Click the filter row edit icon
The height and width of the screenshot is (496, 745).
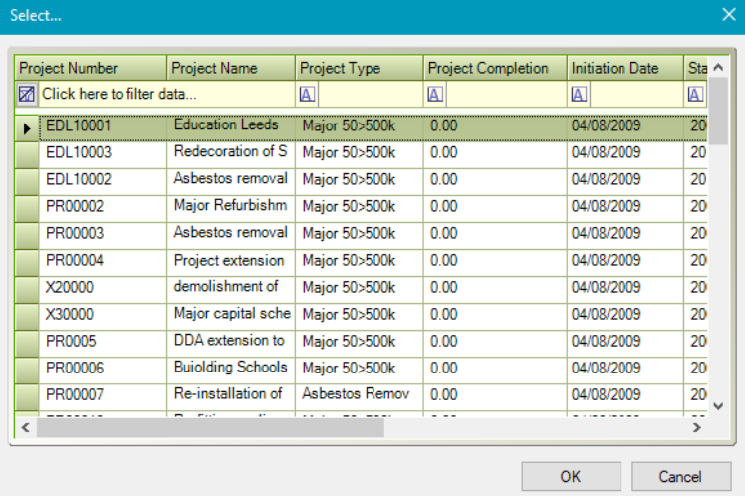[27, 95]
